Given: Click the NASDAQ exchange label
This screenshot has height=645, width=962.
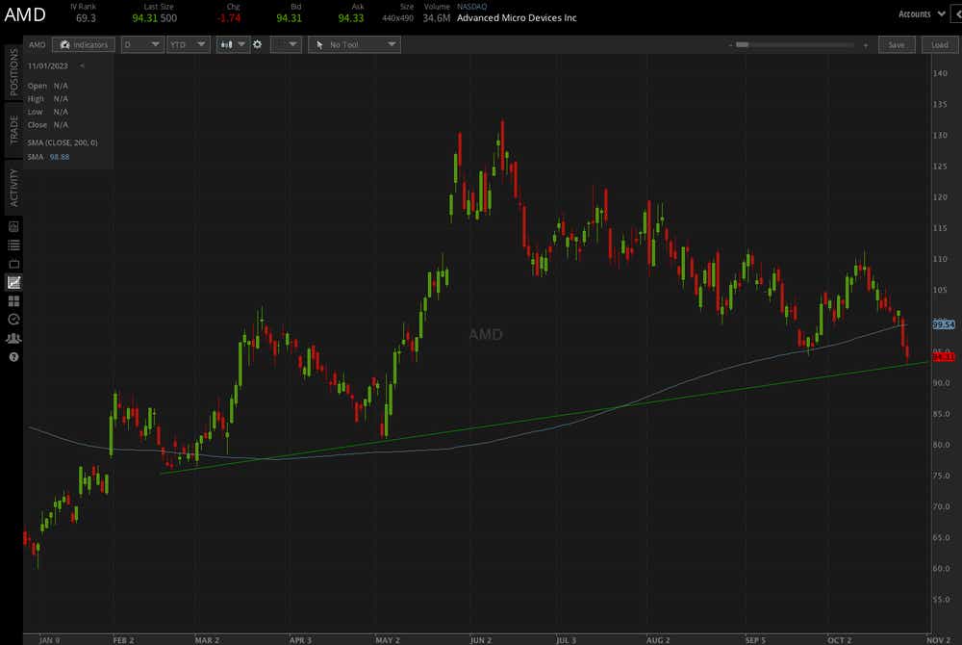Looking at the screenshot, I should point(471,7).
